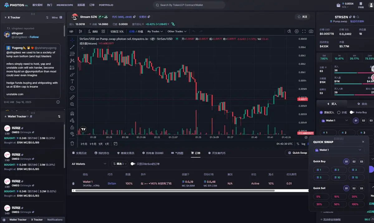Enable the Insta Buy toggle
Screen dimensions: 374x223
coord(352,112)
